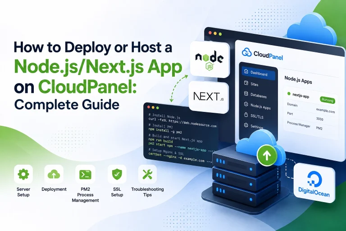Click the "How to Deploy or Host a" heading
The width and height of the screenshot is (346, 231).
(x=93, y=47)
